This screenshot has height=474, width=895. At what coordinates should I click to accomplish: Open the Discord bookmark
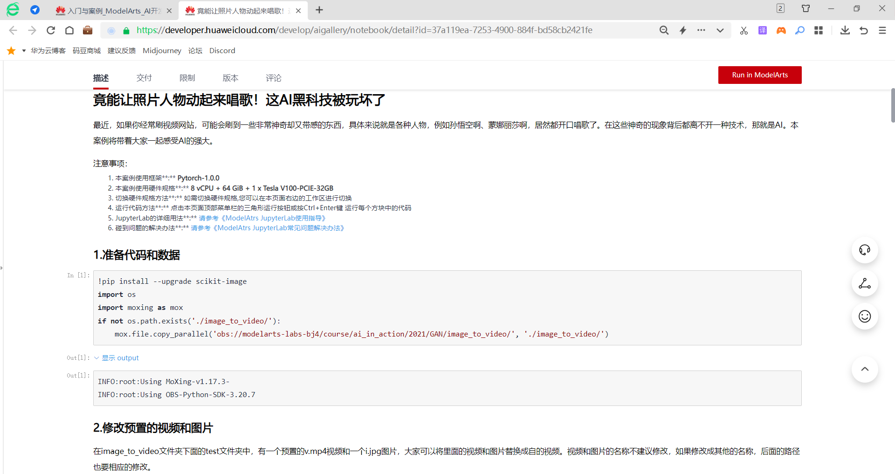[222, 51]
